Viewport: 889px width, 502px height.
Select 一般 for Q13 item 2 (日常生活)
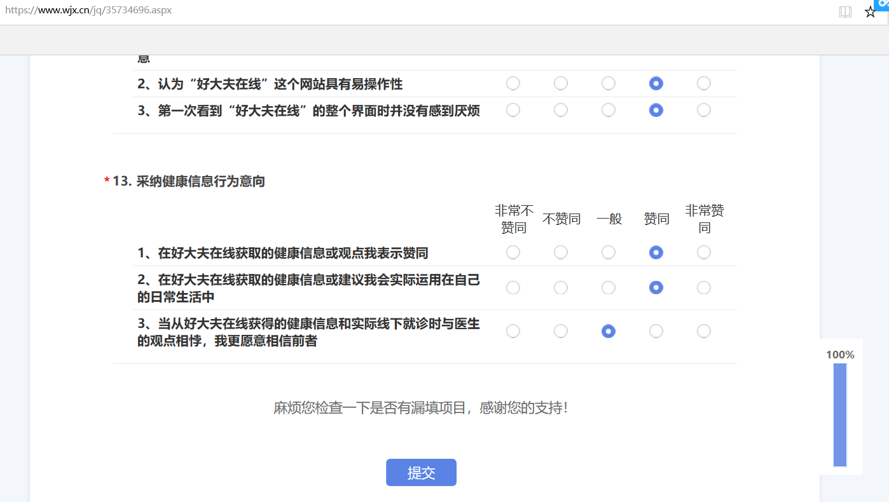(609, 288)
